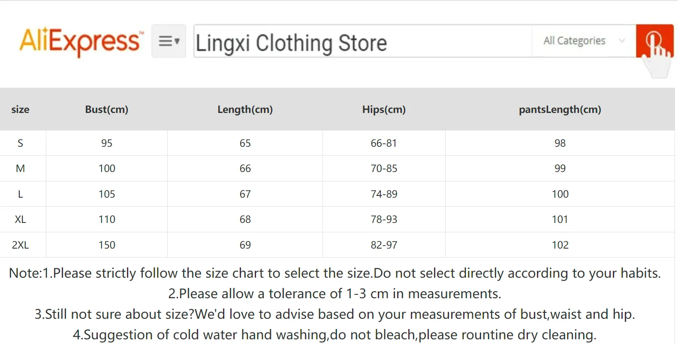Screen dimensions: 678x344
Task: Click the Hips(cm) column header
Action: 384,110
